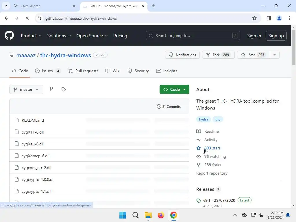Viewport: 296px width, 222px height.
Task: Click the Report repository link
Action: pyautogui.click(x=212, y=173)
